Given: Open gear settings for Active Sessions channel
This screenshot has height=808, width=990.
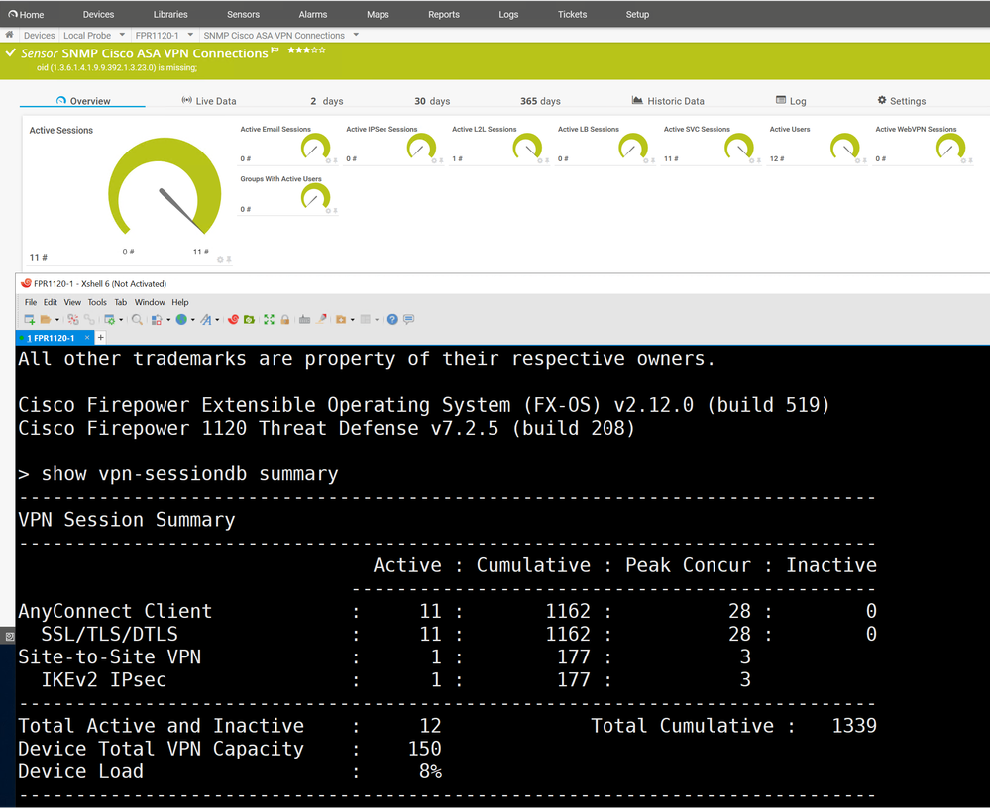Looking at the screenshot, I should [220, 259].
